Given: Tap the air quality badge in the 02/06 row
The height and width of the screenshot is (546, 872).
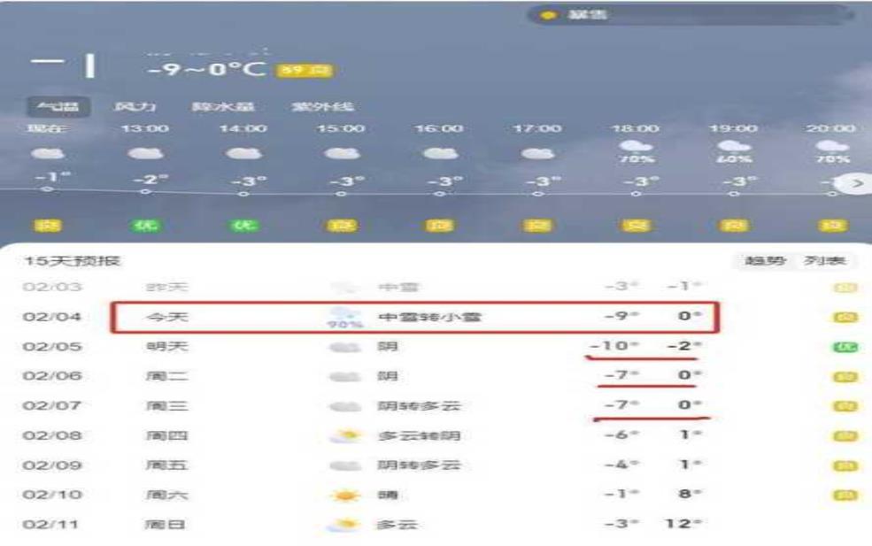Looking at the screenshot, I should tap(845, 376).
